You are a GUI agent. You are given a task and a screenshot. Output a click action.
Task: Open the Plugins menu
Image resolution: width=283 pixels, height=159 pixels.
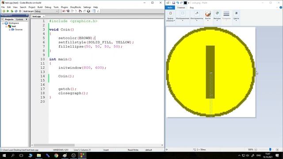64,7
